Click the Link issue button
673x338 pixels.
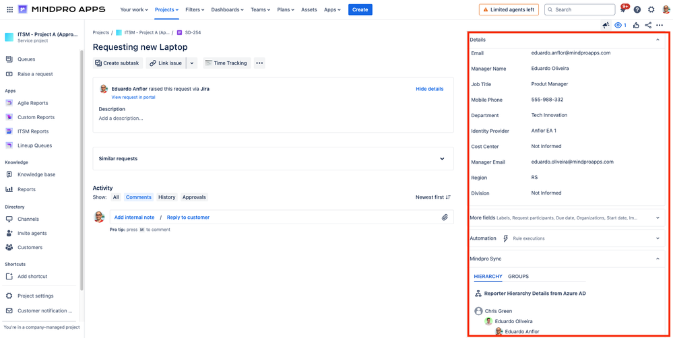tap(166, 63)
